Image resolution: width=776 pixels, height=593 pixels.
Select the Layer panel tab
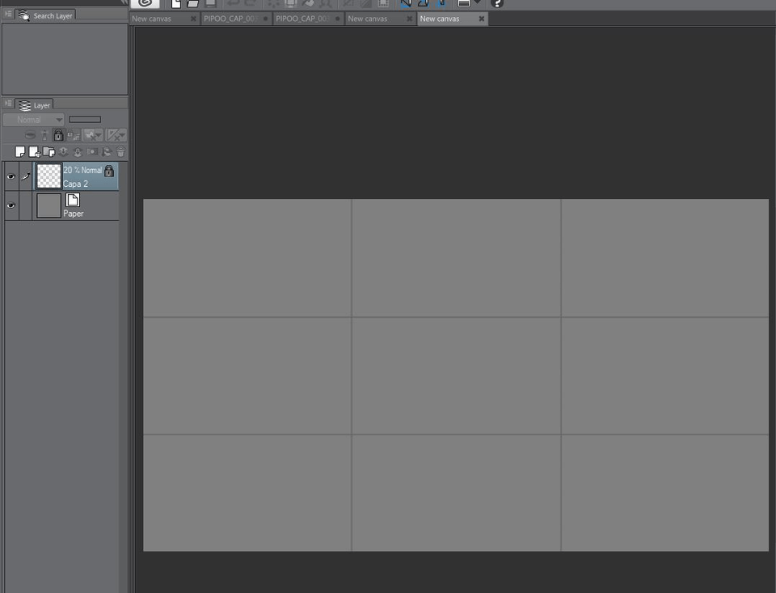tap(35, 105)
